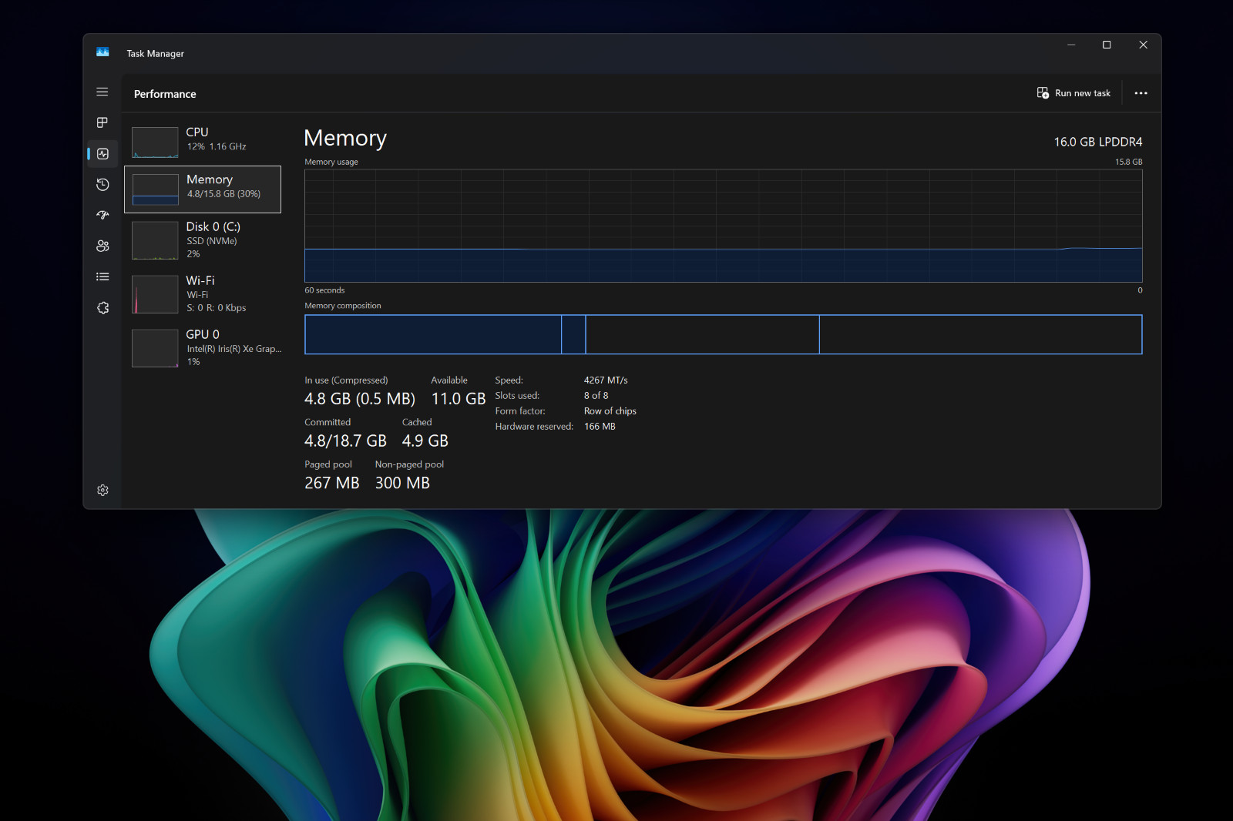Click the Task Manager title bar icon
The width and height of the screenshot is (1233, 821).
point(102,52)
